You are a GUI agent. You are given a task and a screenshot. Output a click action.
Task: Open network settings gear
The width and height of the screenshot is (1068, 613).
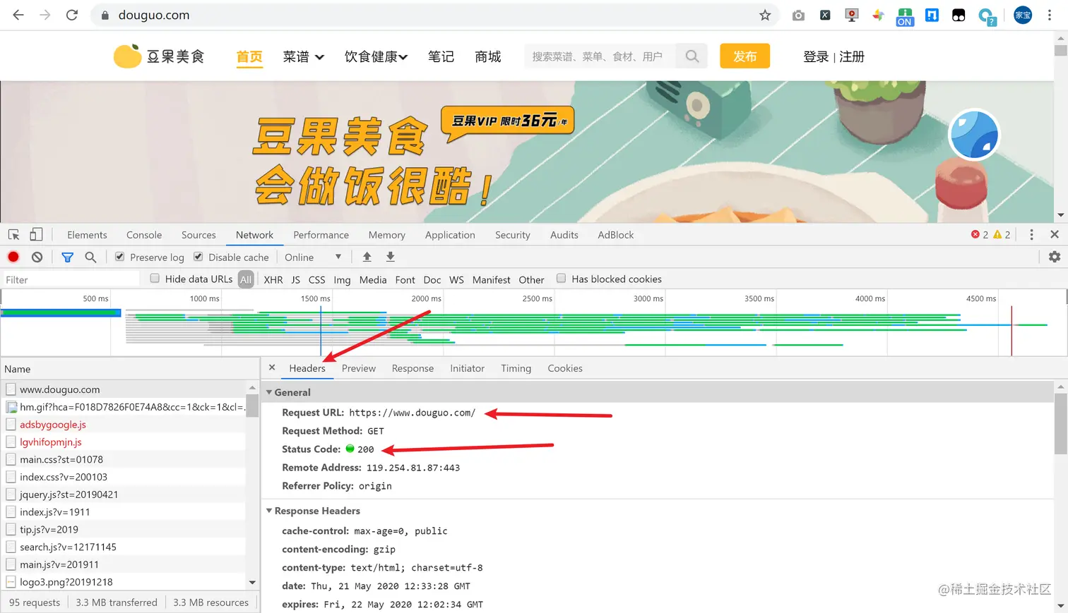1055,257
